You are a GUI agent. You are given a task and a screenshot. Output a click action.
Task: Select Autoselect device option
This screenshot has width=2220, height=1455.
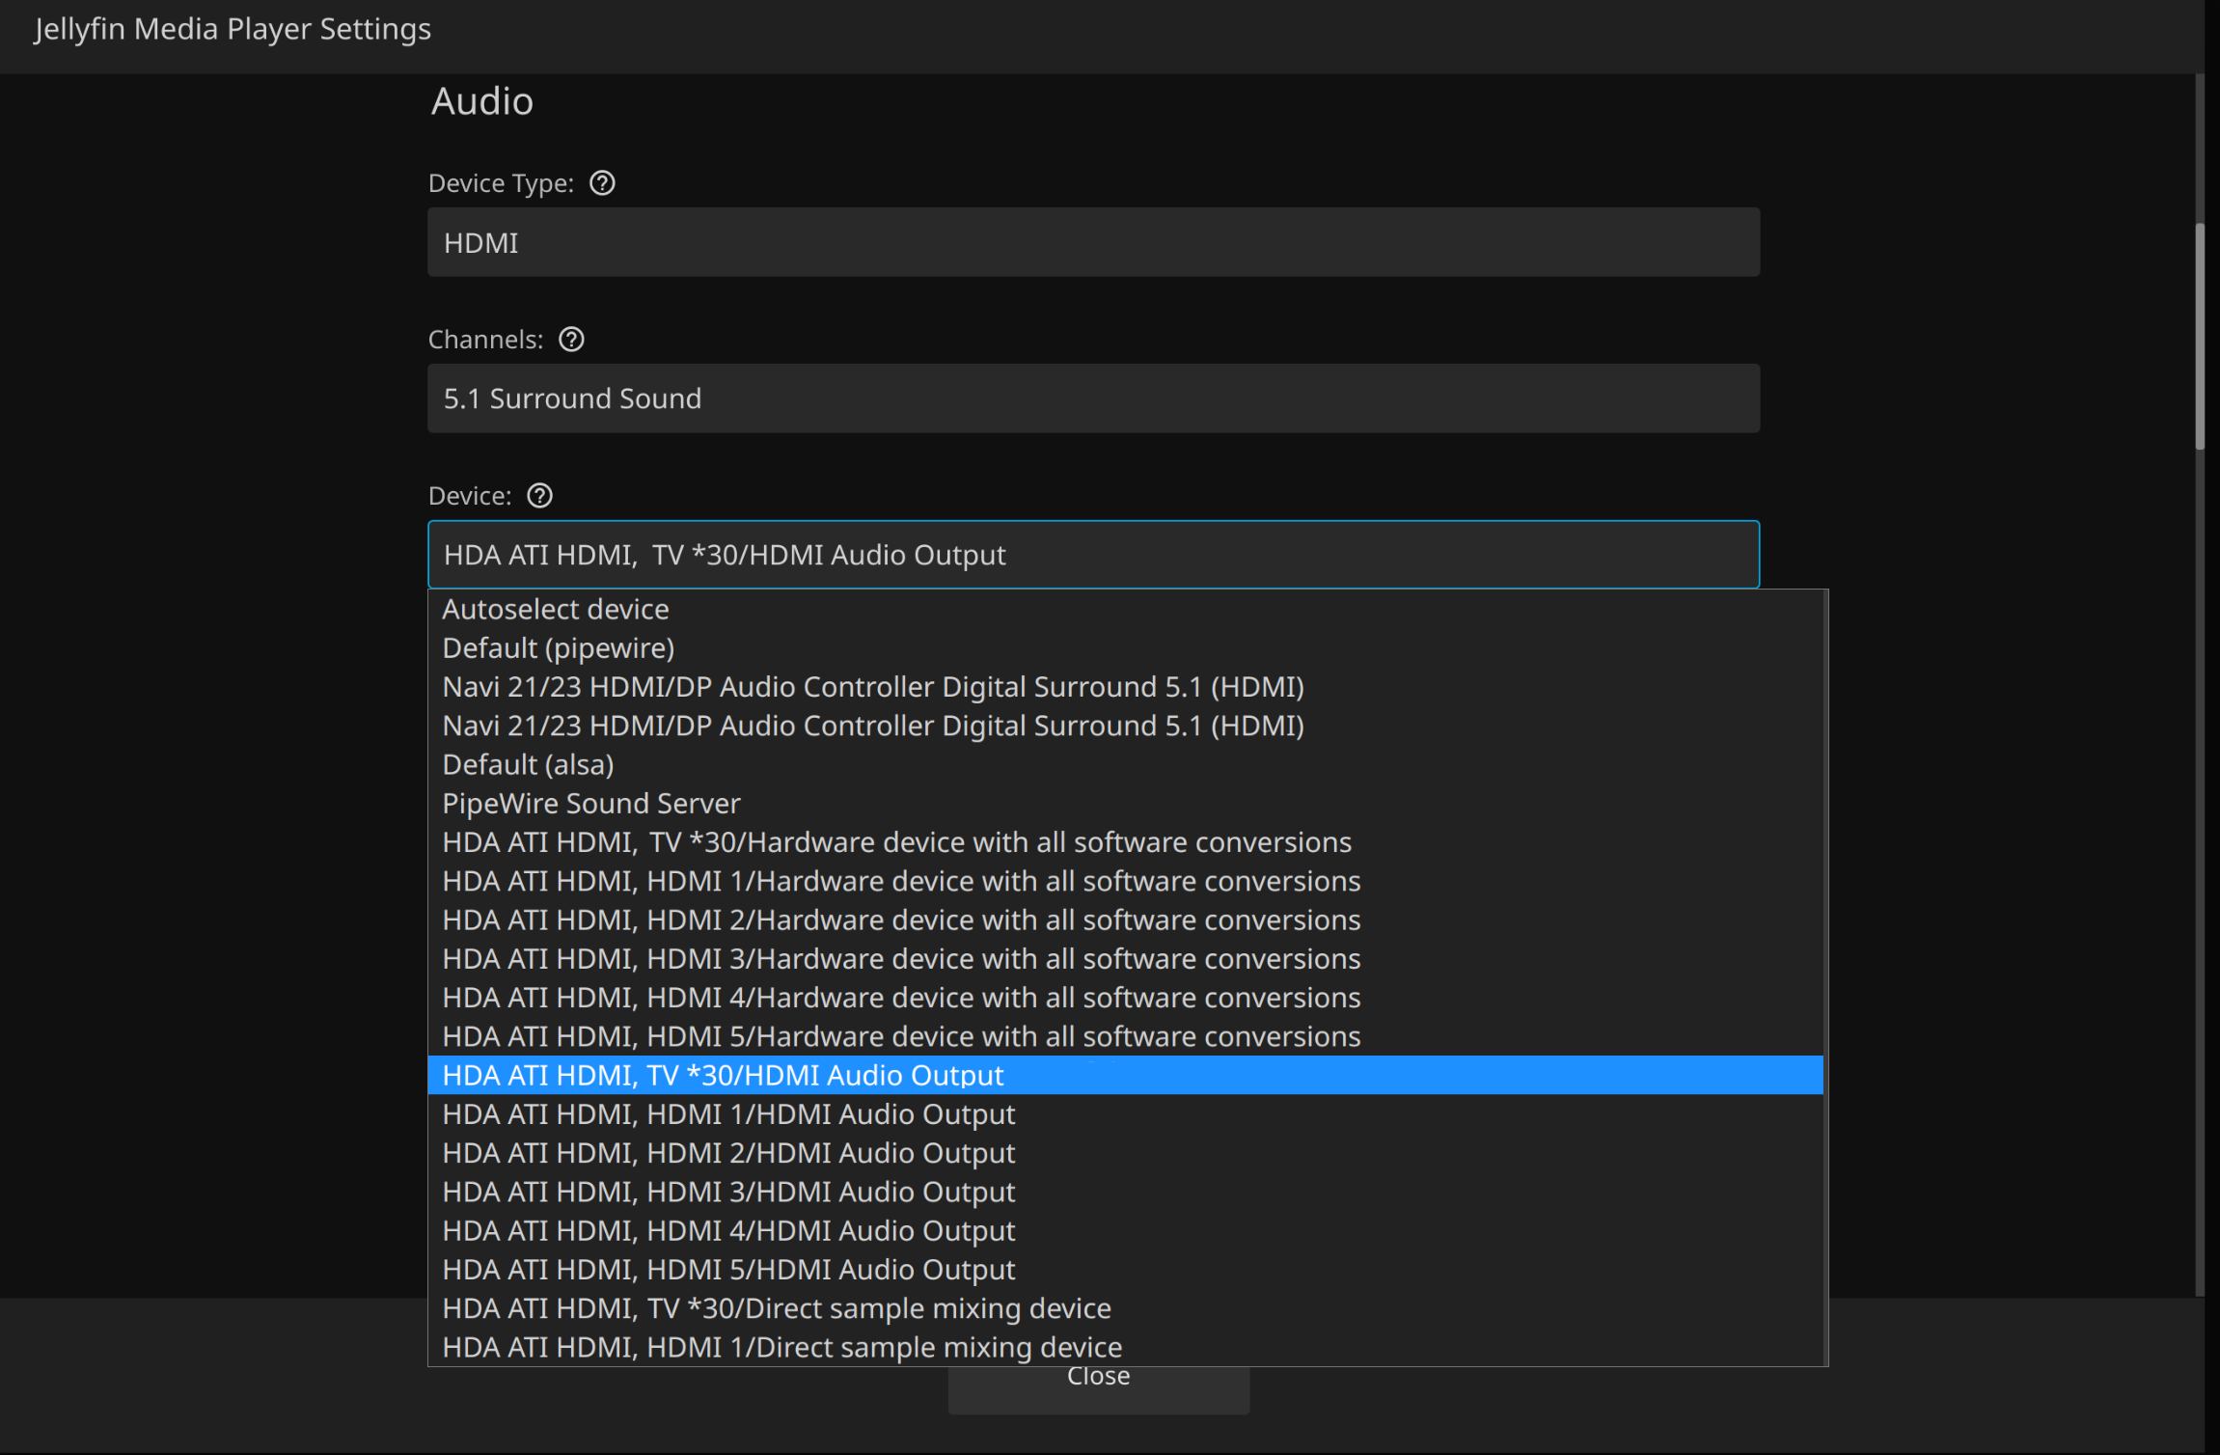point(556,610)
